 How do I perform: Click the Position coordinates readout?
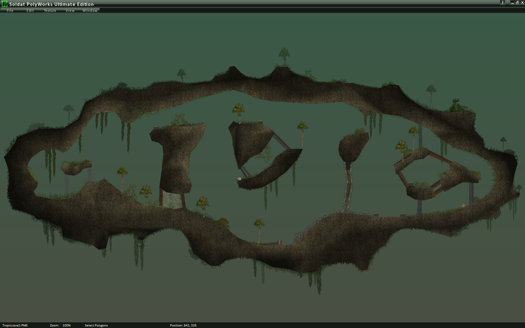pos(183,325)
